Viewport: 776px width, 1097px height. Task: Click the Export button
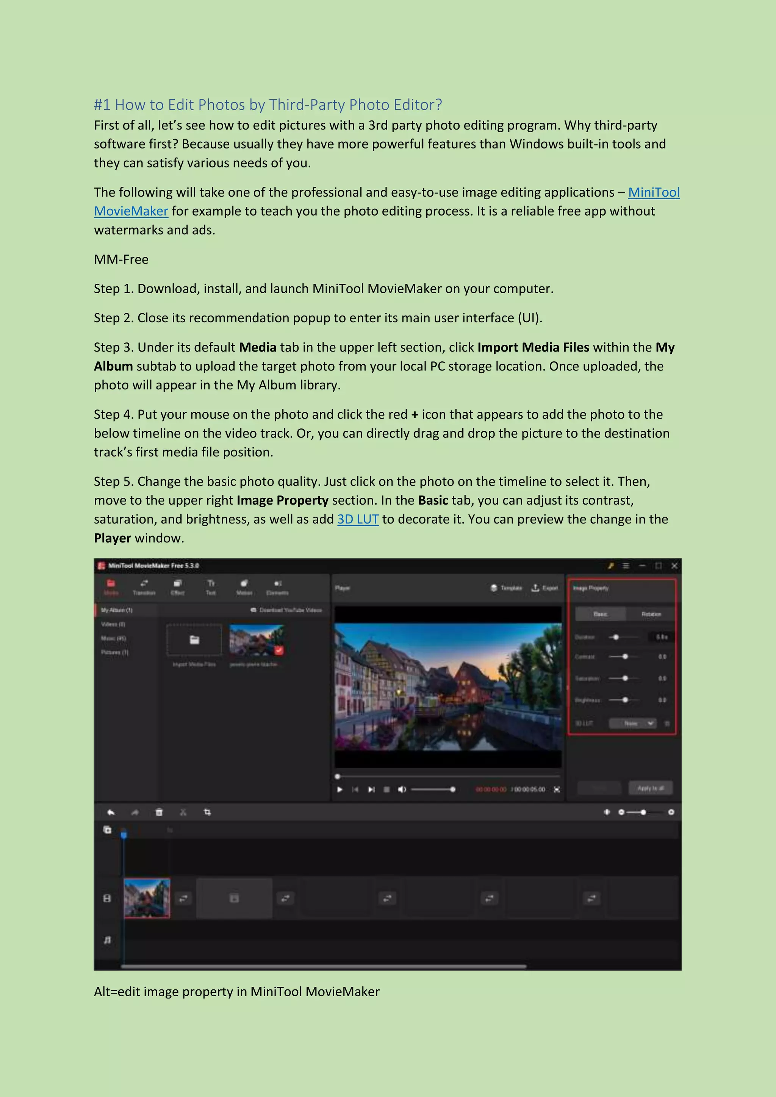click(545, 588)
